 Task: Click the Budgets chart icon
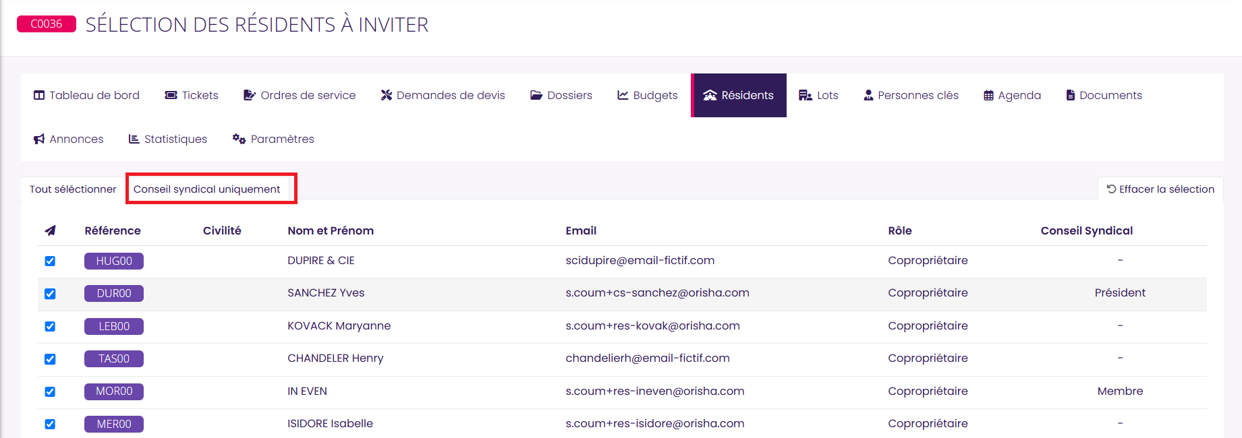(x=623, y=96)
